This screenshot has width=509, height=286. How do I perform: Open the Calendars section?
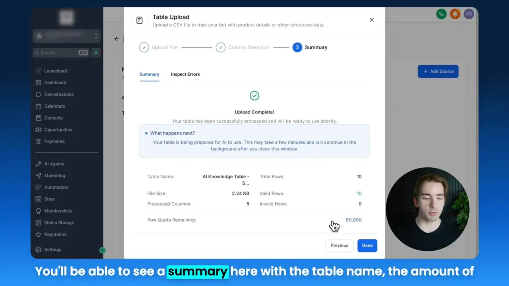click(54, 106)
